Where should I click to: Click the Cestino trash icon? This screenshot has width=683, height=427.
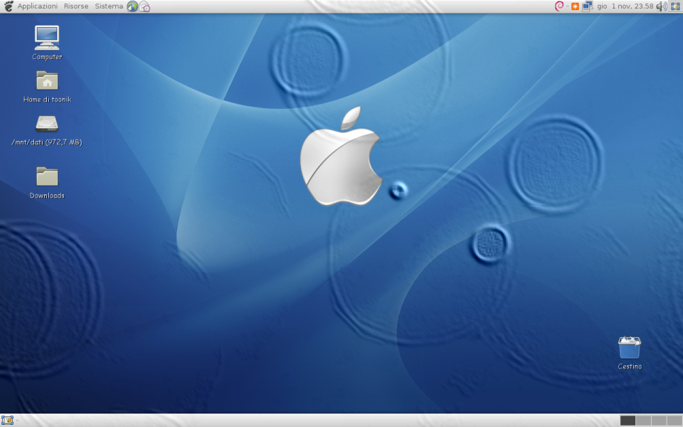pyautogui.click(x=629, y=348)
